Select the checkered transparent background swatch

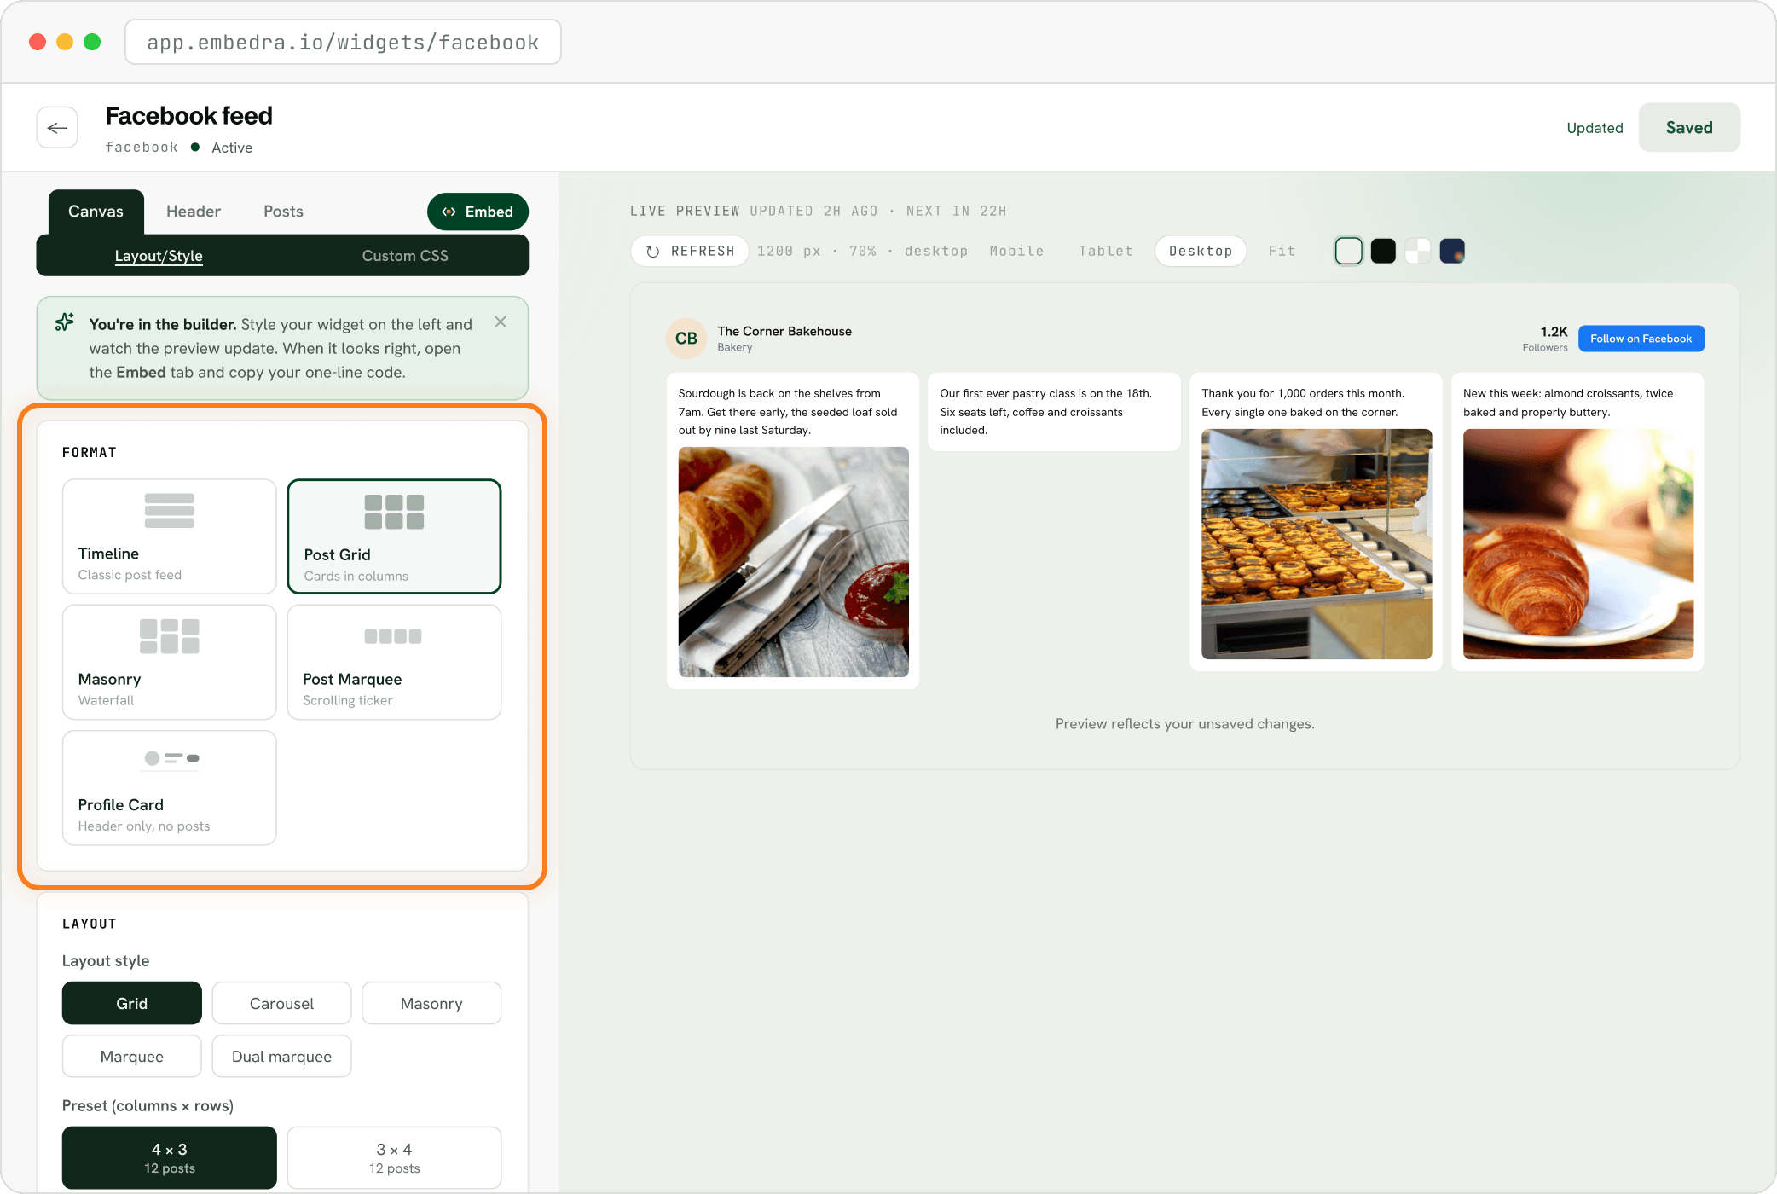[x=1417, y=251]
